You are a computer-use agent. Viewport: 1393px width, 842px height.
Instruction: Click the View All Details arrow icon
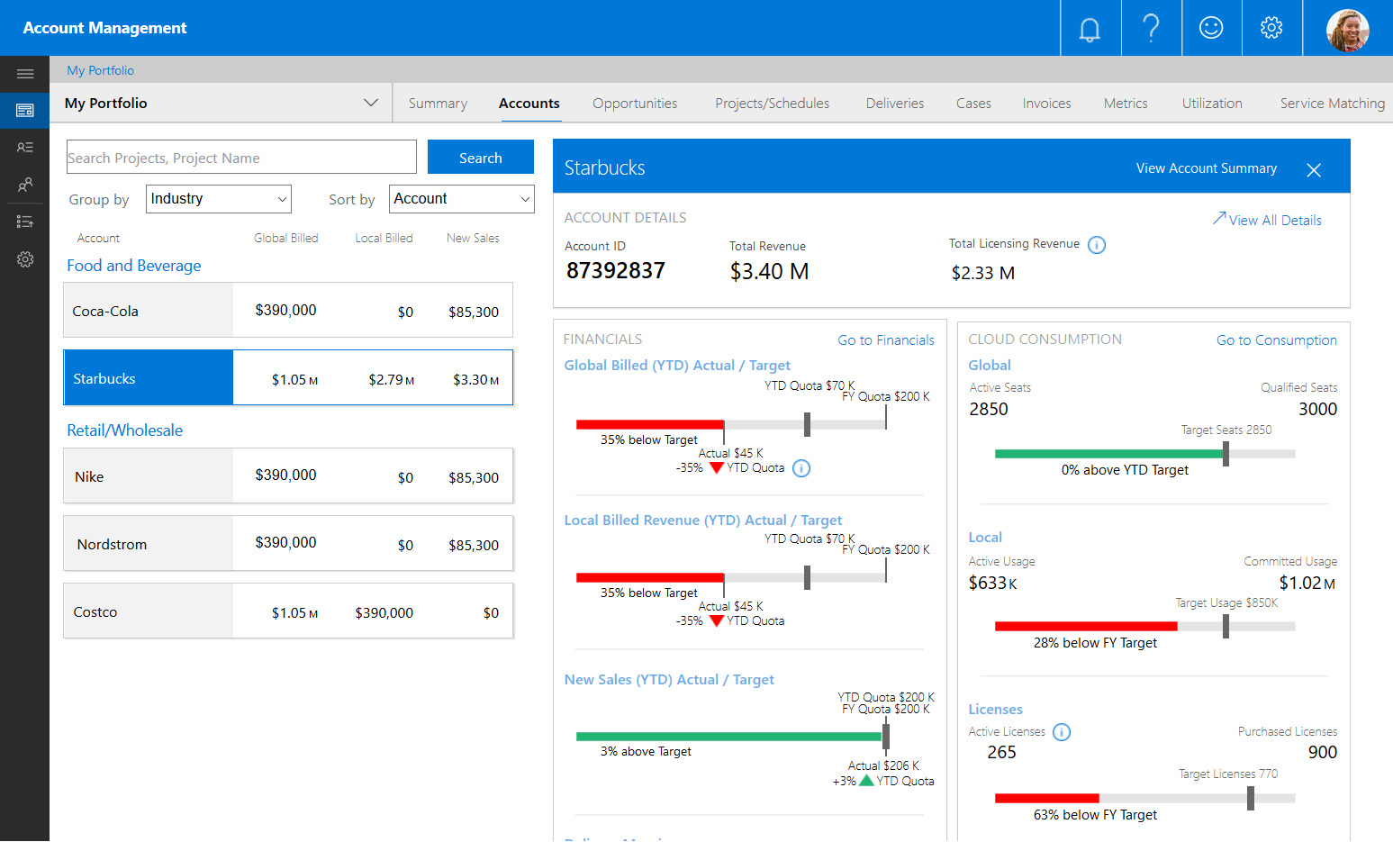click(x=1219, y=218)
